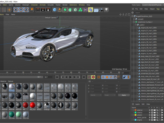This screenshot has height=123, width=164.
Task: Open Layers panel Edit menu
Action: tap(143, 104)
